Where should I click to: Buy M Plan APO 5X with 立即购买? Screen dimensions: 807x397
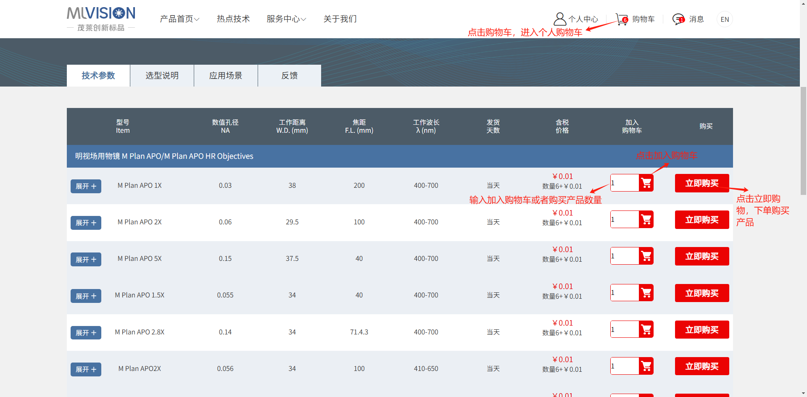[702, 256]
